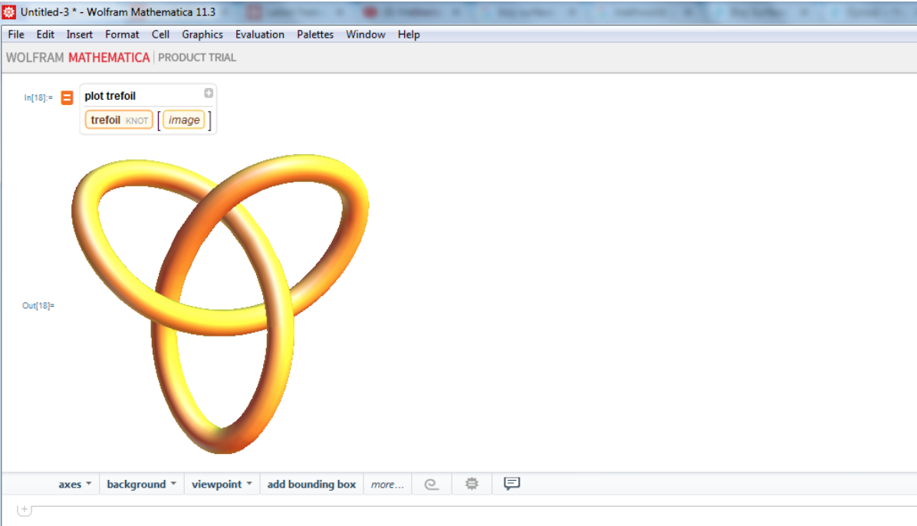
Task: Click add bounding box button
Action: coord(311,484)
